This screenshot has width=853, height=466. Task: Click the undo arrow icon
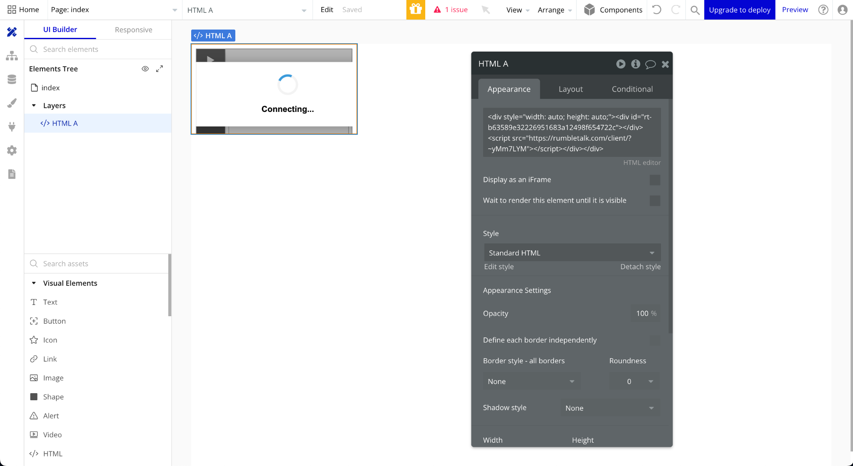click(657, 10)
